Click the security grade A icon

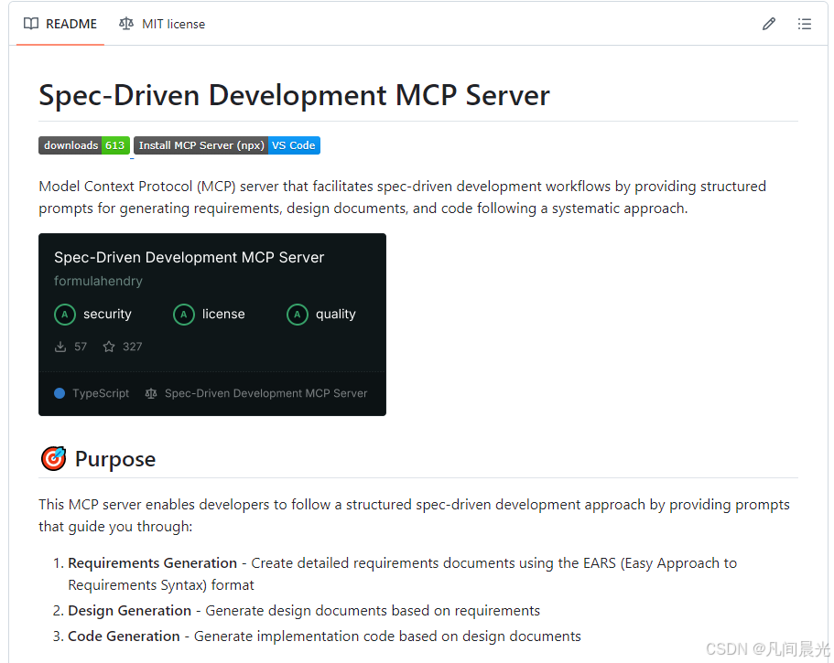(64, 315)
